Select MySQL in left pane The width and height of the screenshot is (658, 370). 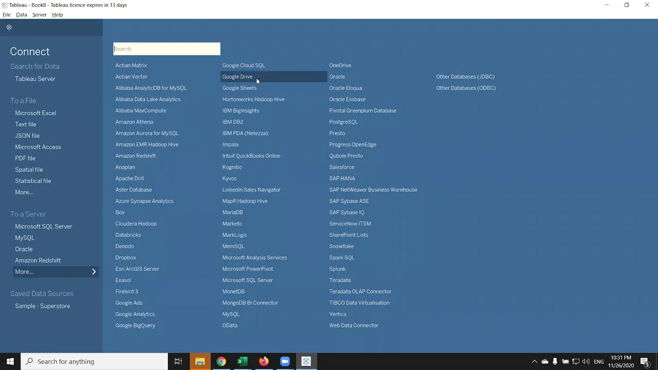25,238
